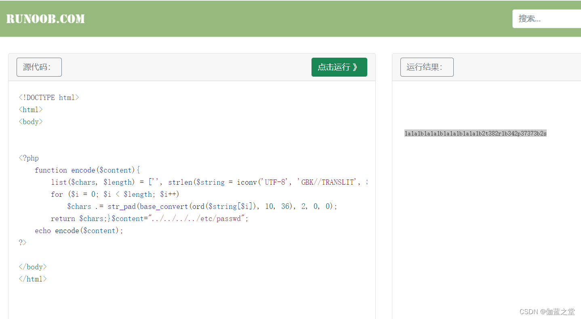Click the </html> closing tag
Viewport: 581px width, 319px height.
pos(32,279)
